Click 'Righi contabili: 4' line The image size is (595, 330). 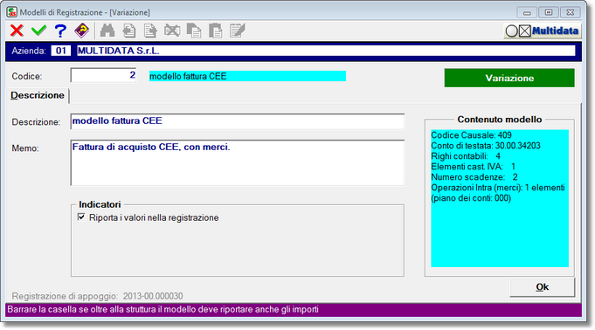(x=466, y=156)
